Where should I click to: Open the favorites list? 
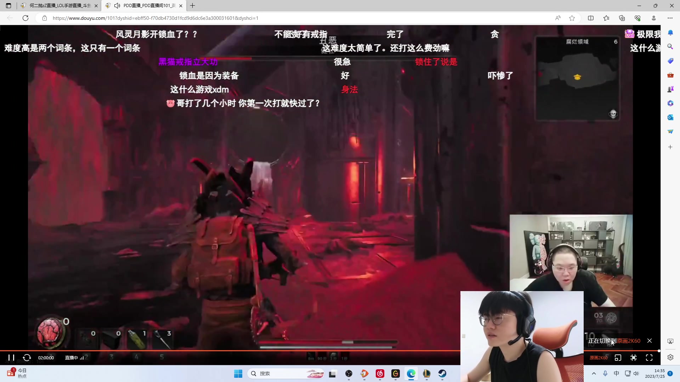point(606,18)
